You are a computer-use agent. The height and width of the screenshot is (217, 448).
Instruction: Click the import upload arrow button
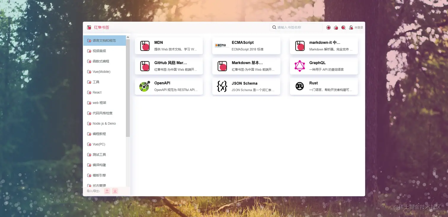(x=107, y=191)
